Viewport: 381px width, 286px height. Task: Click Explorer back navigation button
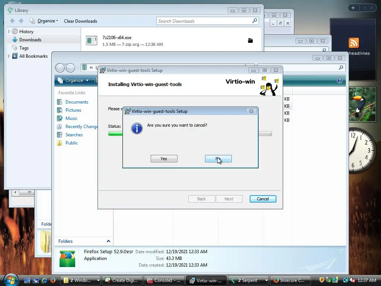point(60,68)
